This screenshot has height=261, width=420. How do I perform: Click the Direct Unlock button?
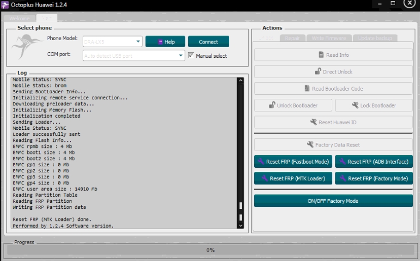(x=333, y=71)
